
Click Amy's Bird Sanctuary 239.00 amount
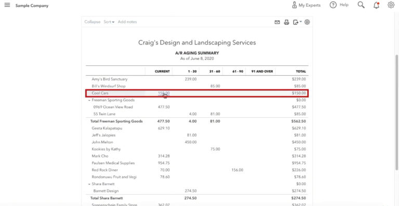[191, 79]
